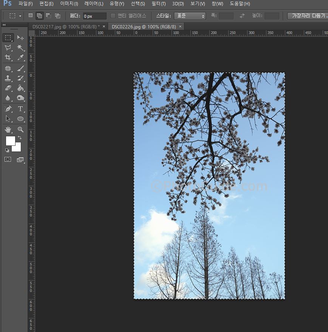
Task: Select the Pen tool
Action: pyautogui.click(x=8, y=109)
